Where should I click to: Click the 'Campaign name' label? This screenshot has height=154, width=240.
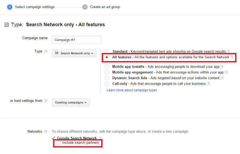[35, 38]
